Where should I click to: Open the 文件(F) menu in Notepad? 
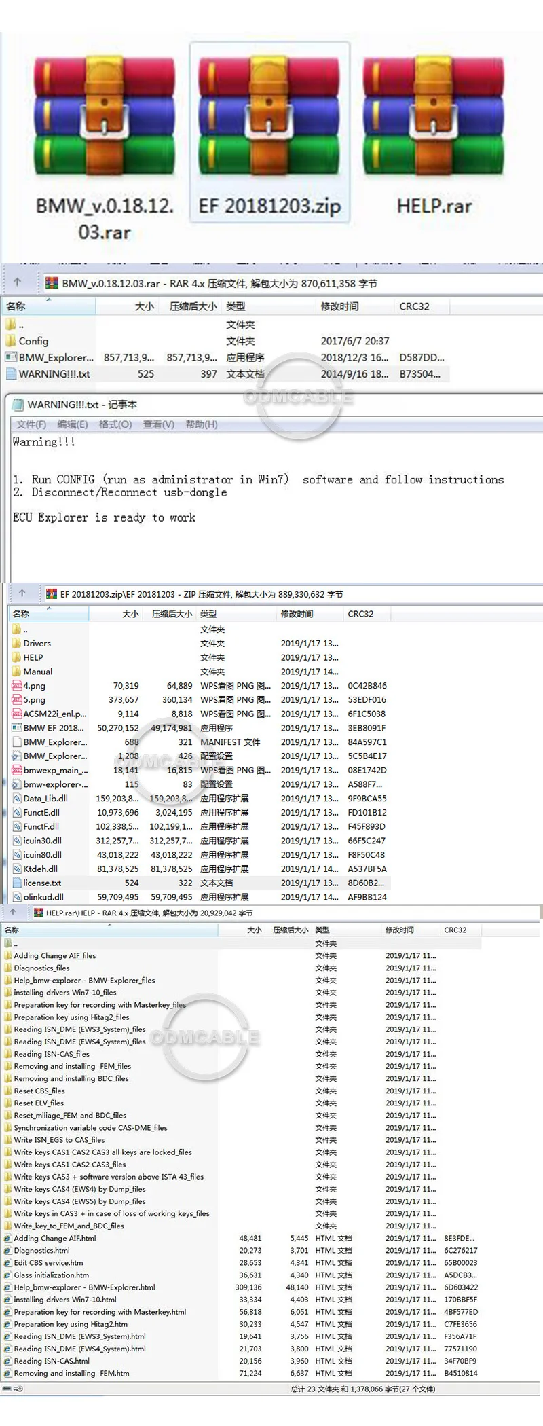coord(31,424)
